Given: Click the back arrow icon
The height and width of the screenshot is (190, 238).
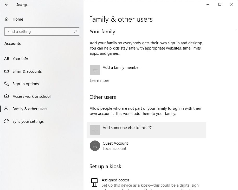Looking at the screenshot, I should (x=6, y=4).
